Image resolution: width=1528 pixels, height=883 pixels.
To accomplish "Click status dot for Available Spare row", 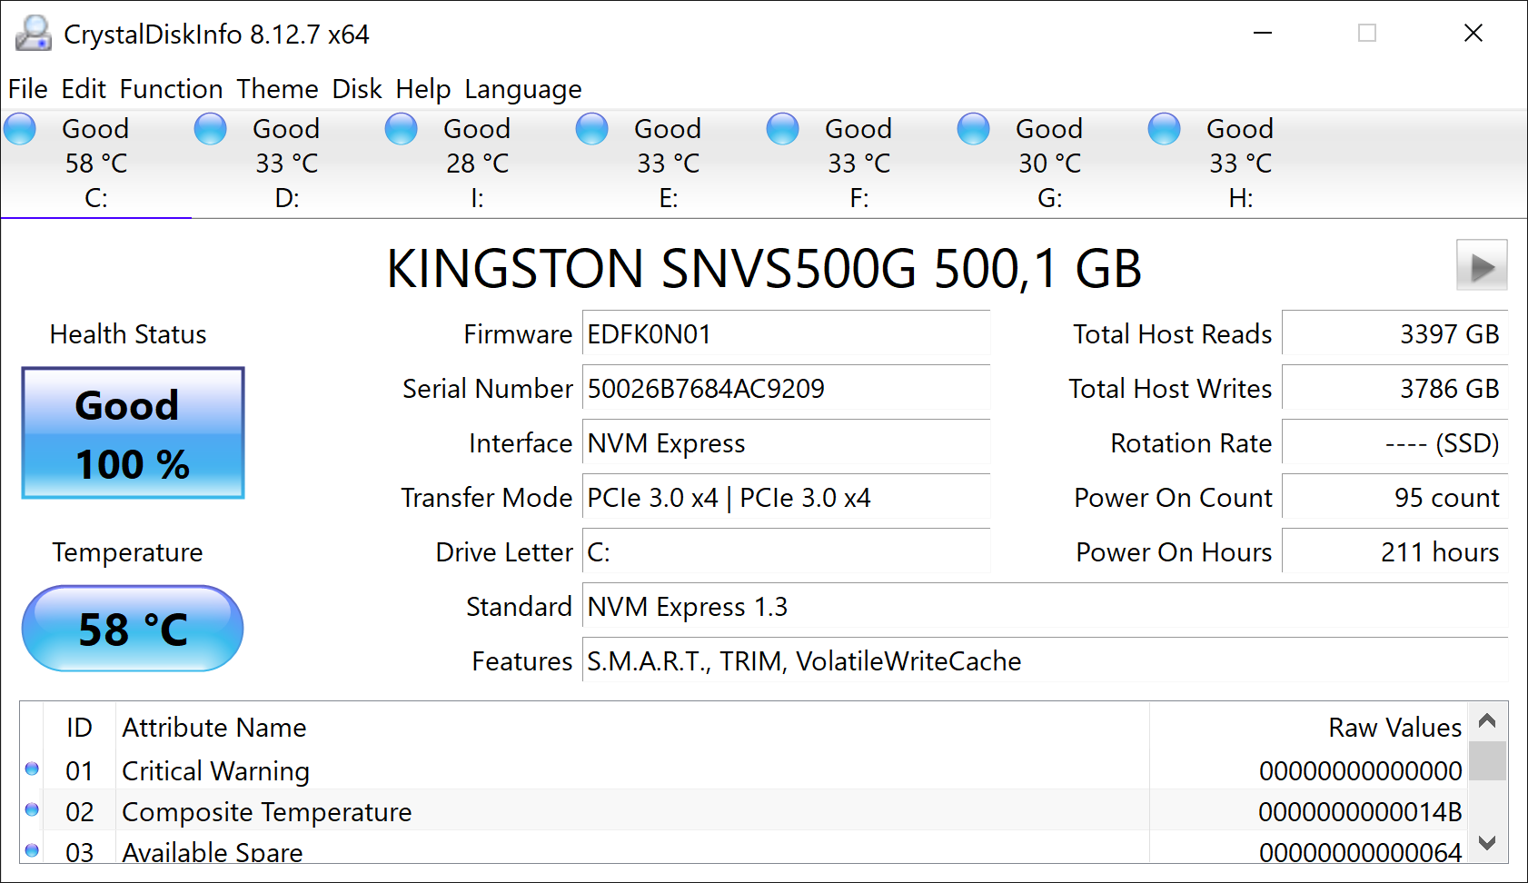I will click(x=32, y=850).
